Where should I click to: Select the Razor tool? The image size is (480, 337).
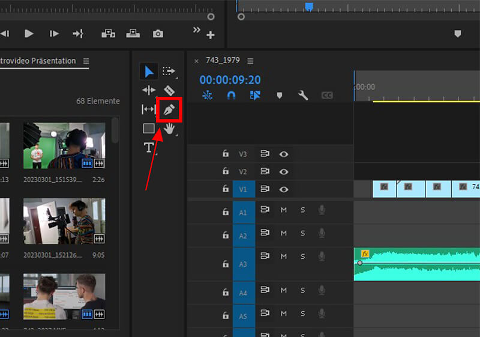pos(169,91)
